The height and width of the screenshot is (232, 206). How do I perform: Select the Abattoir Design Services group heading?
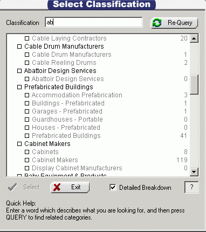tap(60, 71)
